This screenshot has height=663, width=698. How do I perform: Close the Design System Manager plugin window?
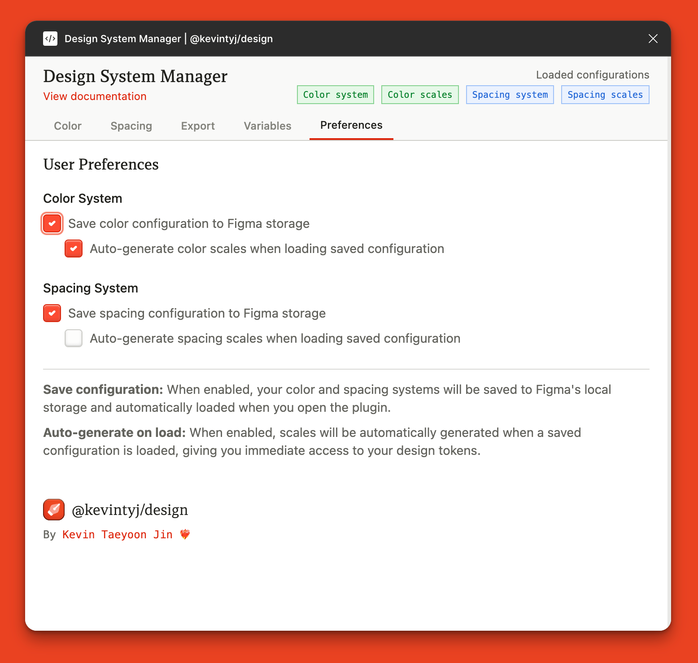tap(653, 39)
